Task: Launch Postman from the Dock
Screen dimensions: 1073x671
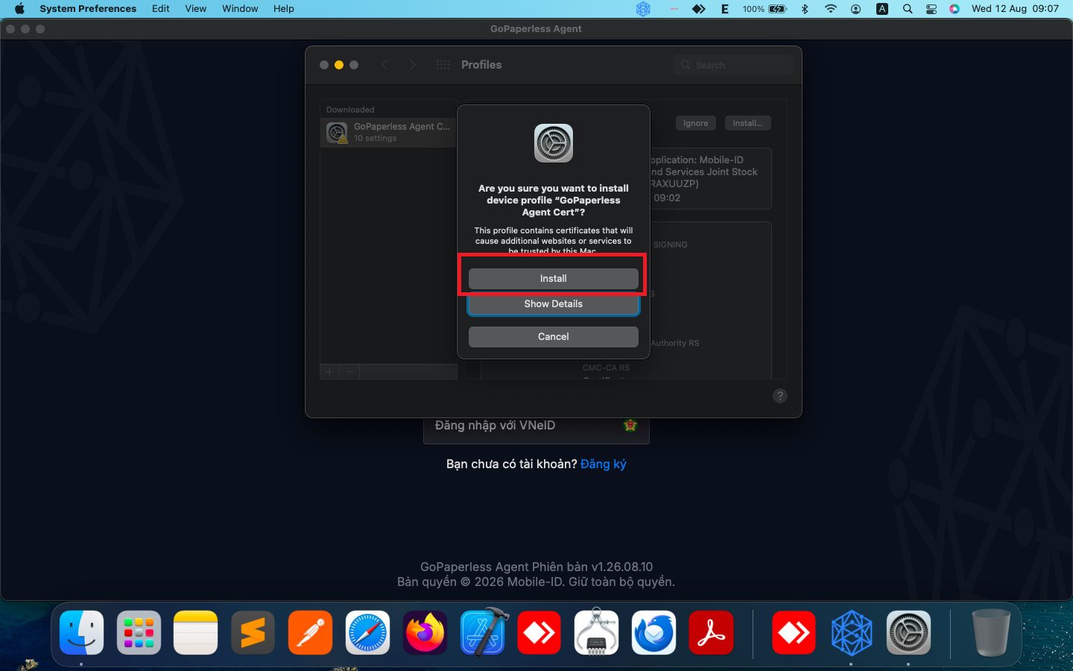Action: click(310, 633)
